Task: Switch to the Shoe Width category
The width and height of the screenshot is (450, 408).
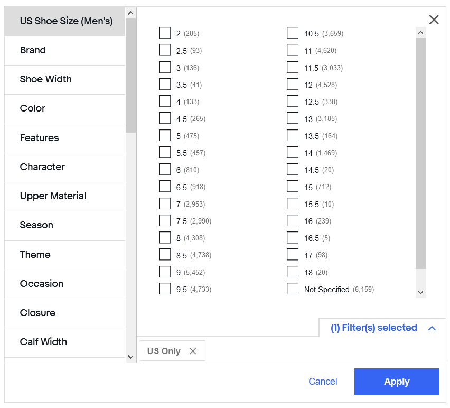Action: tap(46, 79)
